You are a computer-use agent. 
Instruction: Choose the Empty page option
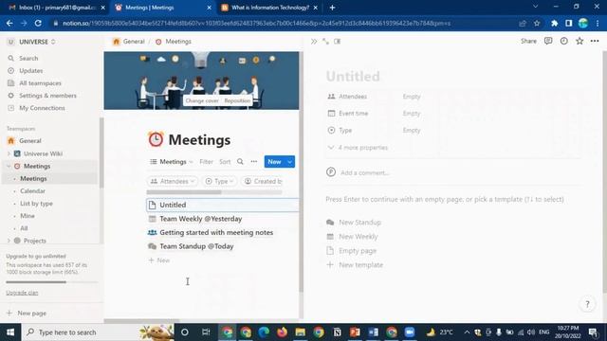coord(358,250)
